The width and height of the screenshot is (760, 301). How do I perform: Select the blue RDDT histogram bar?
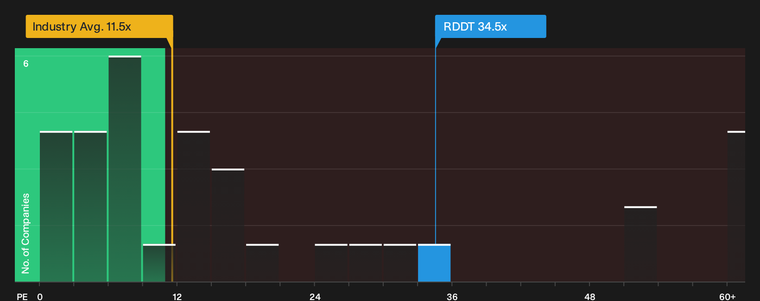[434, 263]
